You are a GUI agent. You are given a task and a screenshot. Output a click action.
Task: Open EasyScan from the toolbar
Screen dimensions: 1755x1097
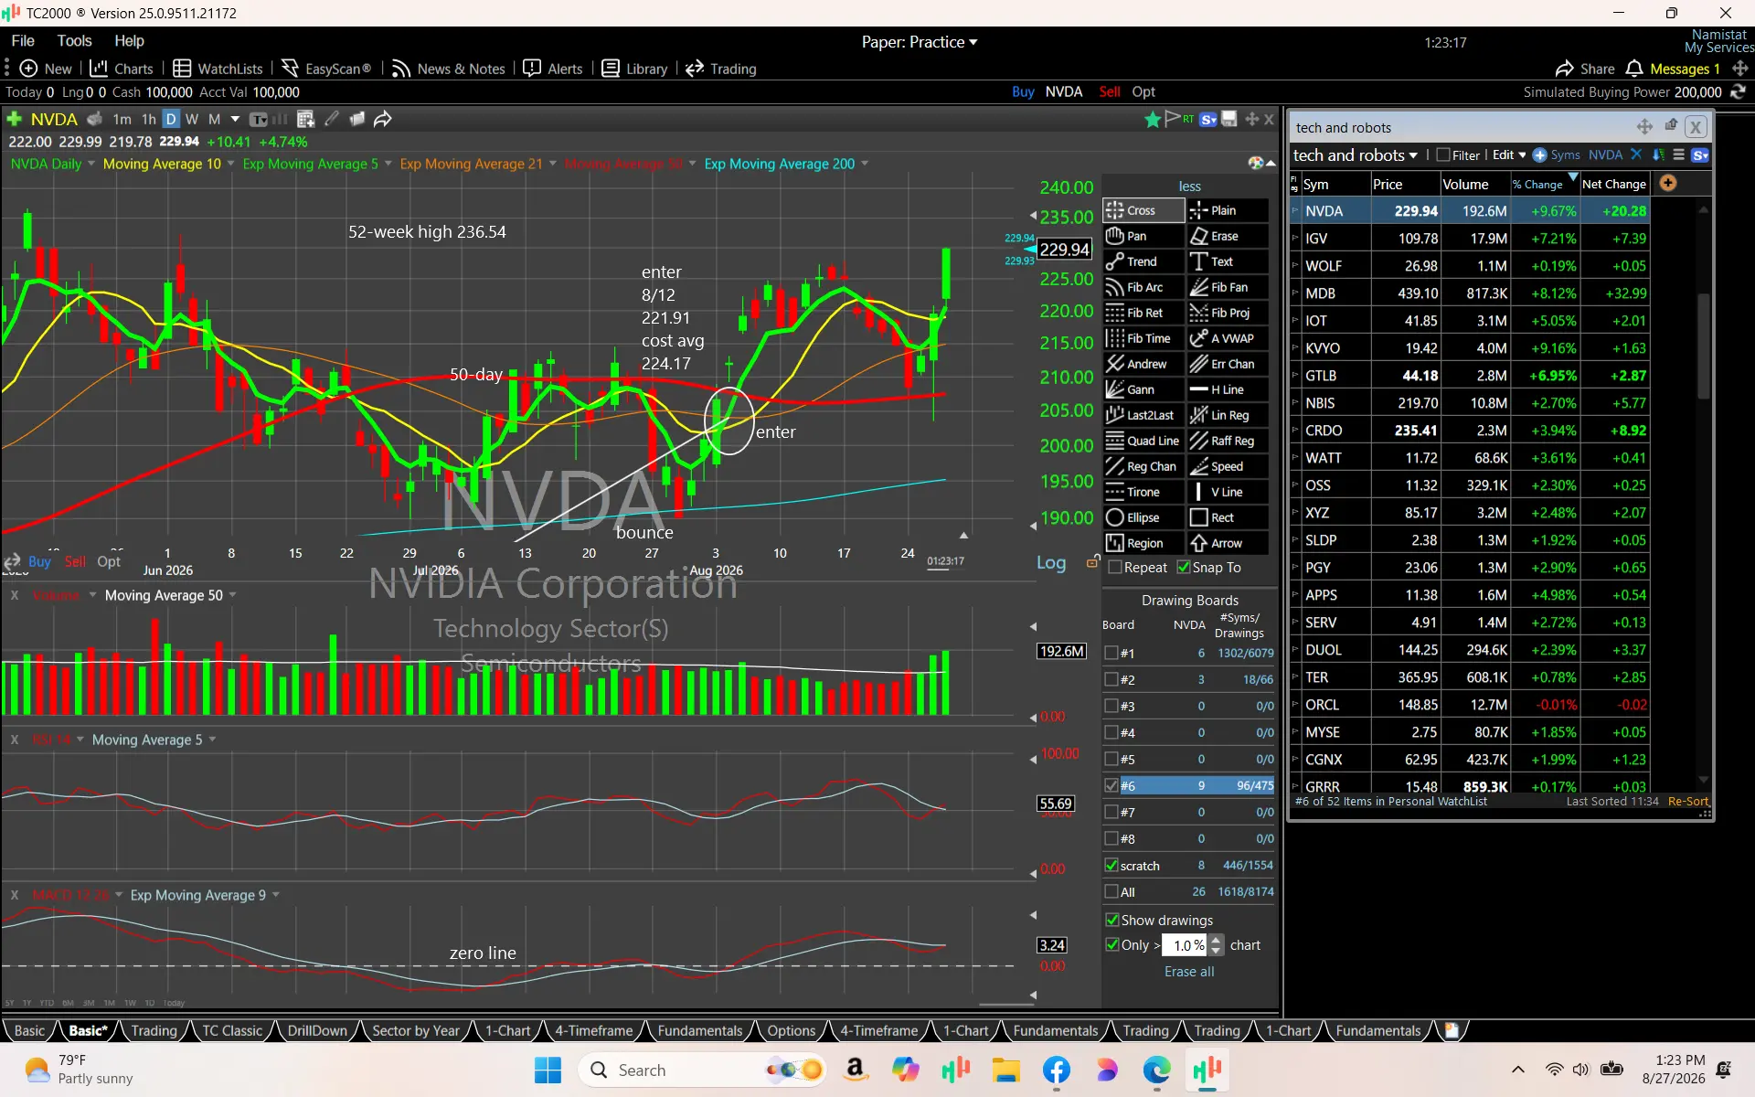click(326, 69)
